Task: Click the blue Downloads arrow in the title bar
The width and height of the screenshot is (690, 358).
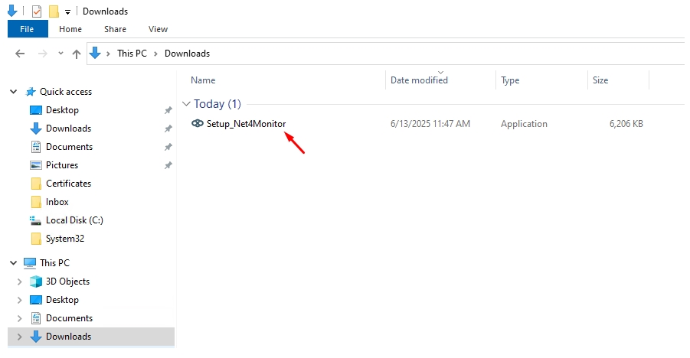Action: pyautogui.click(x=12, y=11)
